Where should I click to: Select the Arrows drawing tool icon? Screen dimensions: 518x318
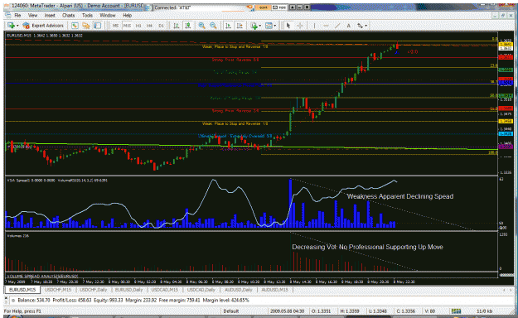coord(360,26)
